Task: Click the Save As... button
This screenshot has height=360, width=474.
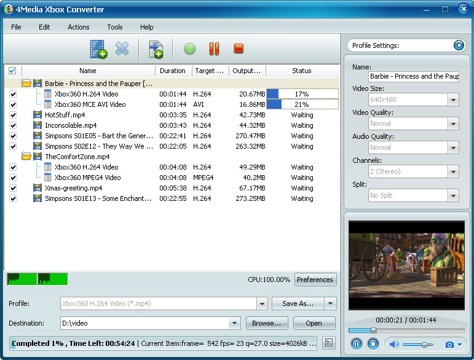Action: pyautogui.click(x=298, y=303)
